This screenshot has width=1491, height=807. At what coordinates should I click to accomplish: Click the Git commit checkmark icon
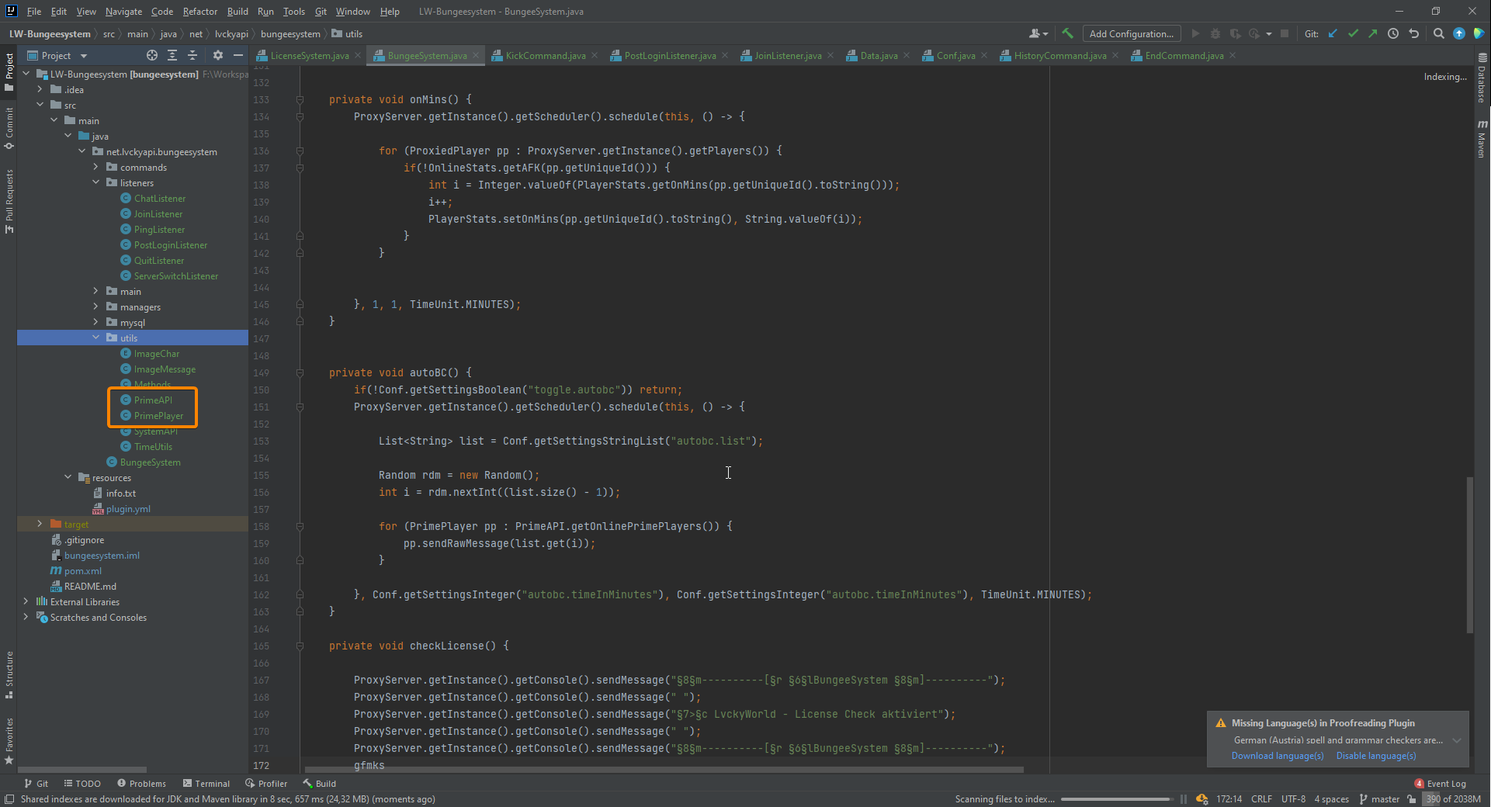click(1353, 33)
